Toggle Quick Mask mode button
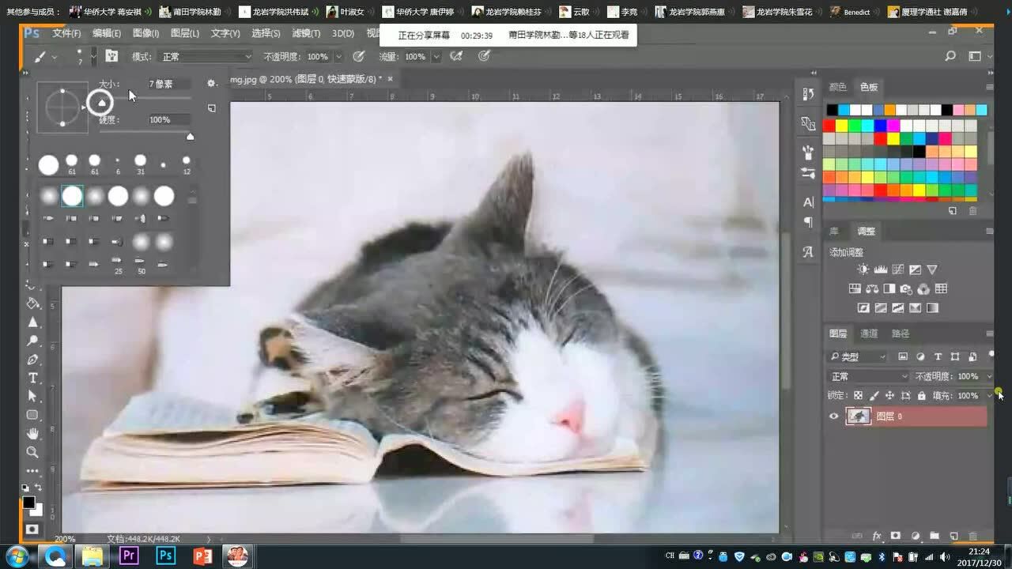The height and width of the screenshot is (569, 1012). tap(32, 529)
